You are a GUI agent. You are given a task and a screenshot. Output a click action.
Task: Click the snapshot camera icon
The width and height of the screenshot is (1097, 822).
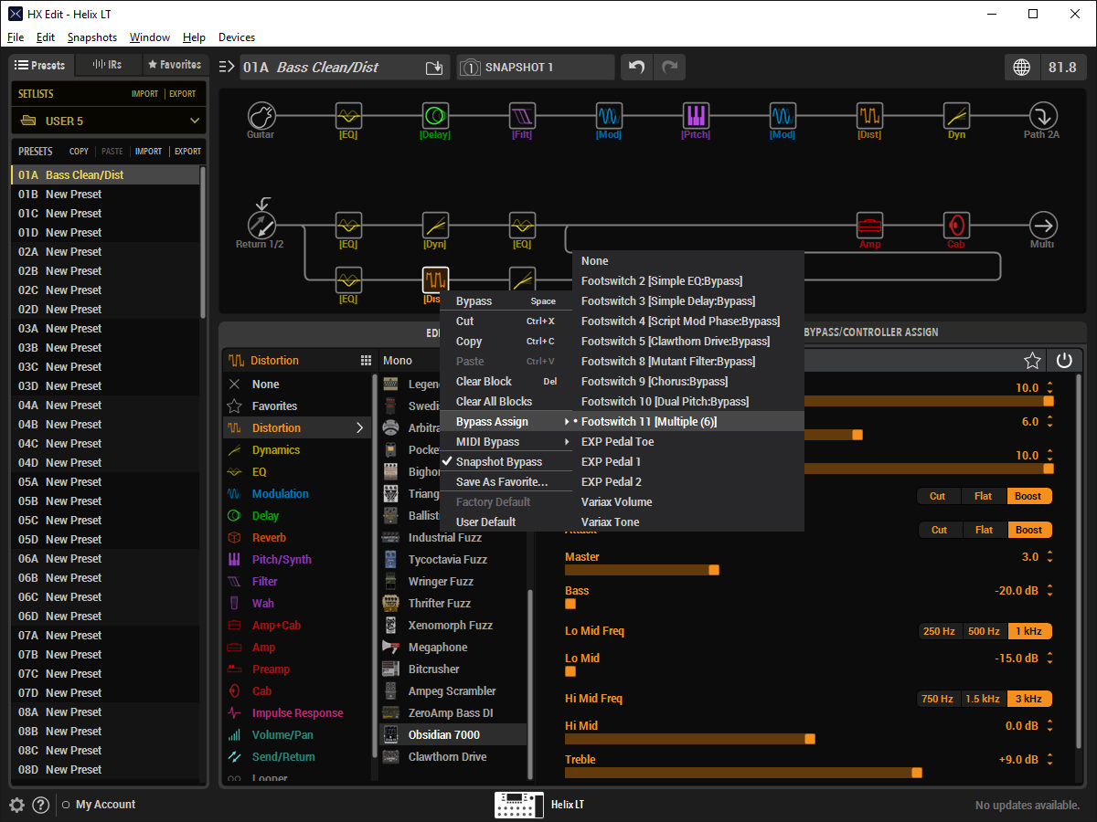point(470,68)
